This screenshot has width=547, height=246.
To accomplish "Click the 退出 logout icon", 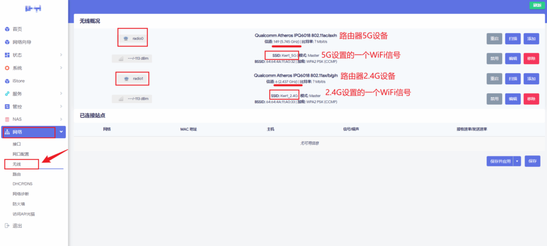I will click(7, 226).
